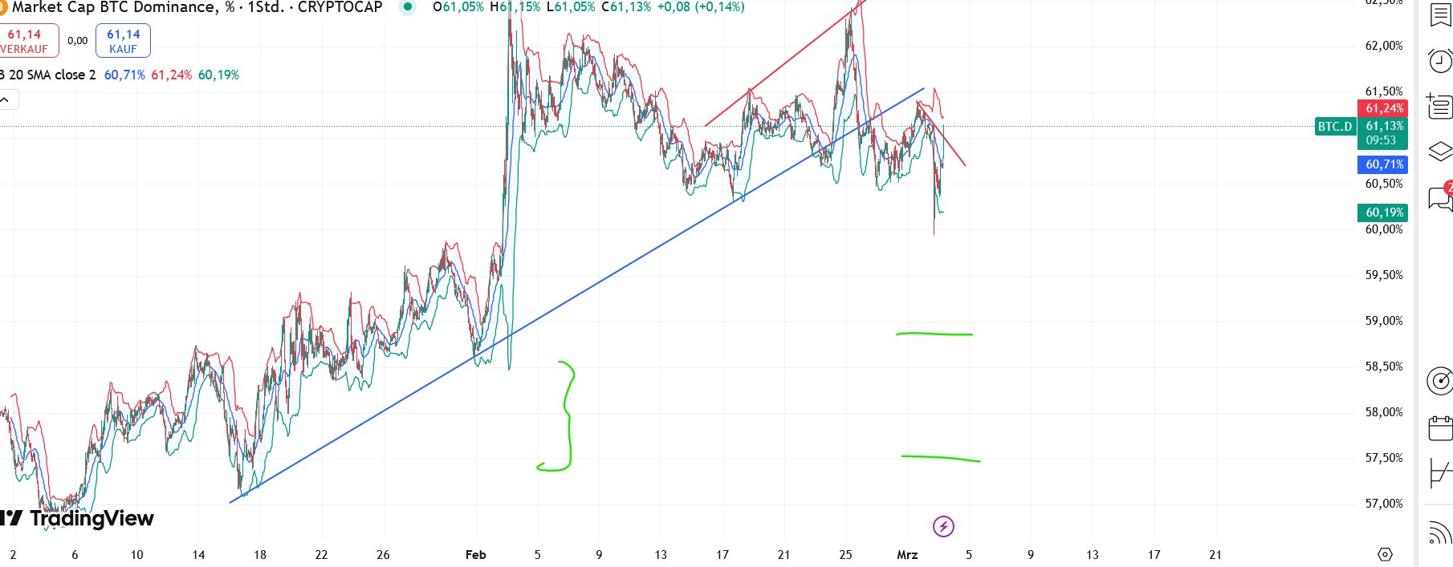1453x567 pixels.
Task: Open the notifications broadcast icon
Action: pyautogui.click(x=1441, y=533)
